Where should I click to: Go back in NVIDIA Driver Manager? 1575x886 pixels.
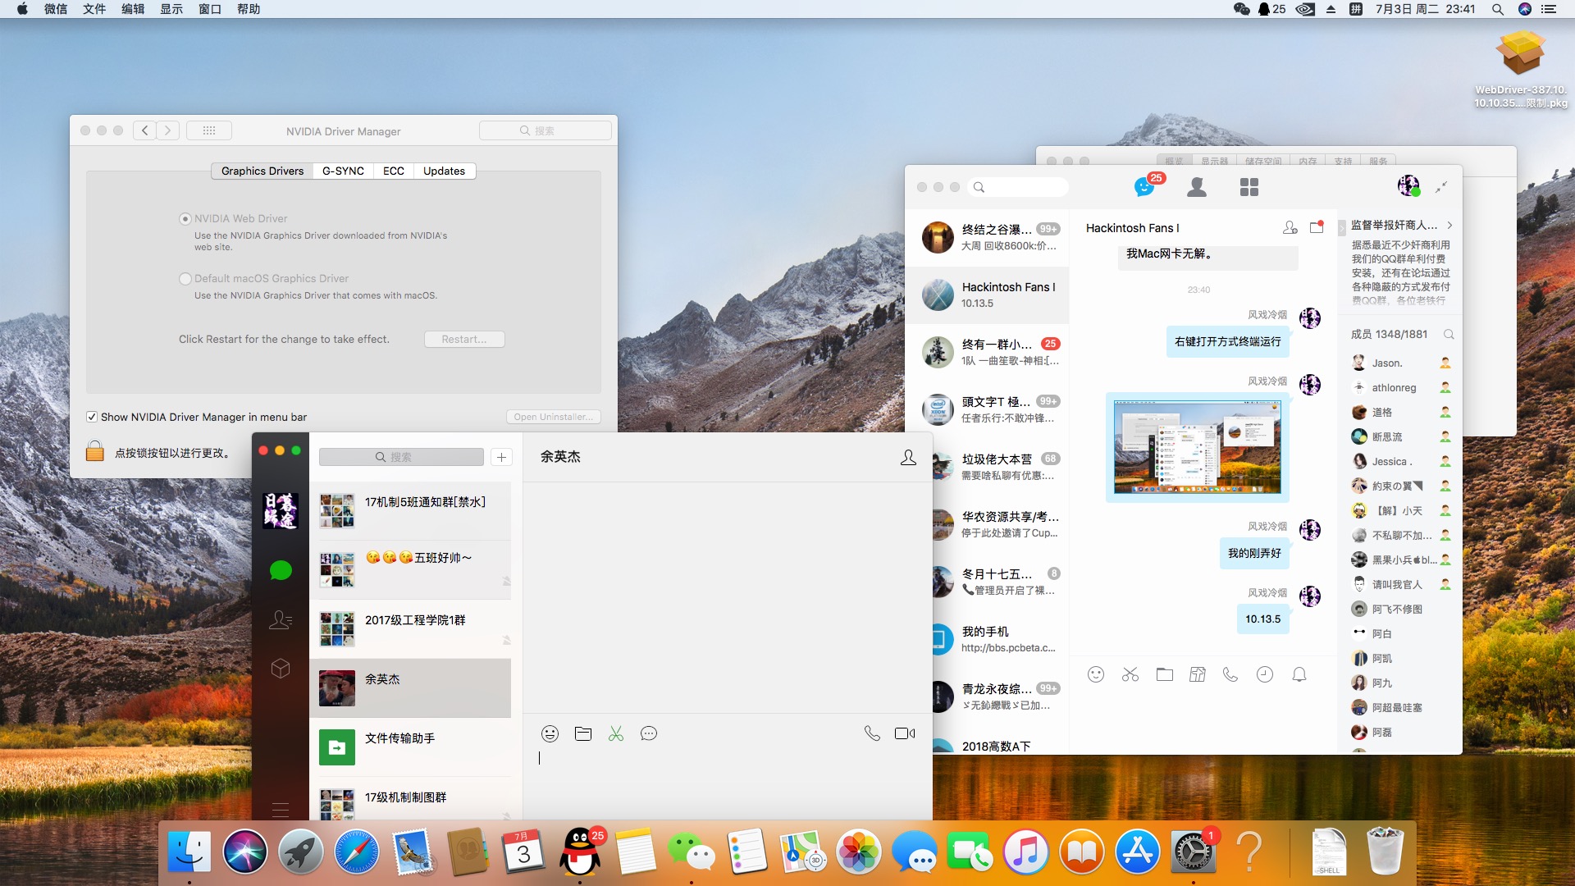click(145, 130)
